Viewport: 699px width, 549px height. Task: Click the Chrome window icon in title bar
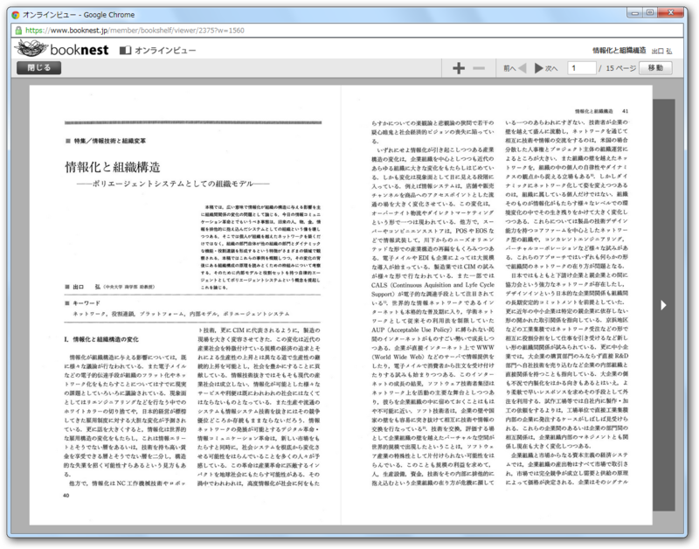pos(16,15)
